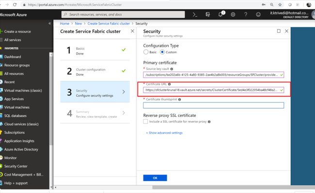Click the Source key vault input field
This screenshot has width=315, height=193.
pos(214,75)
